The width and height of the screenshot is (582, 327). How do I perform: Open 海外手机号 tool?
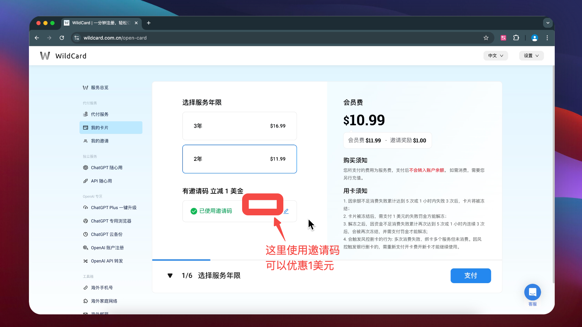(111, 288)
